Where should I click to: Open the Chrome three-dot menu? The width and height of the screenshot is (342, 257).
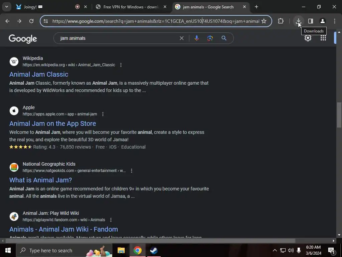coord(335,21)
